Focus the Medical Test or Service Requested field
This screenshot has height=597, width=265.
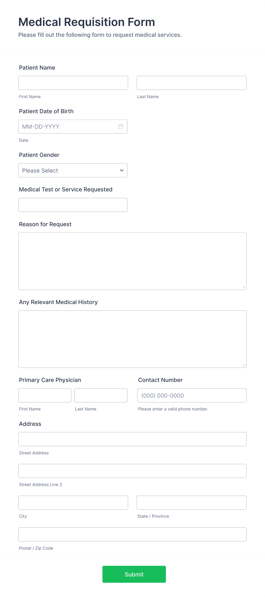pos(73,205)
